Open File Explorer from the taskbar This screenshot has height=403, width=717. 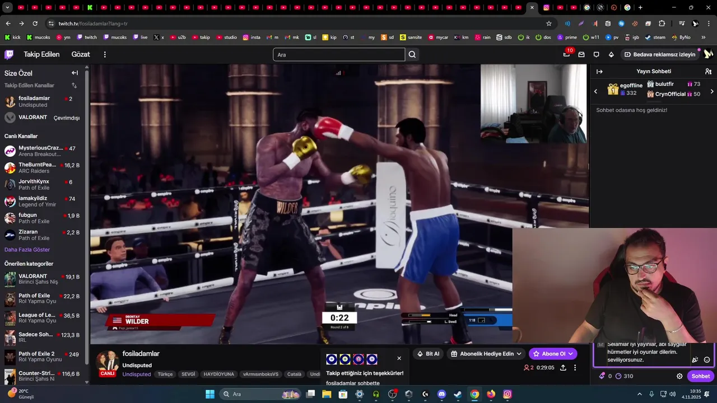coord(327,394)
